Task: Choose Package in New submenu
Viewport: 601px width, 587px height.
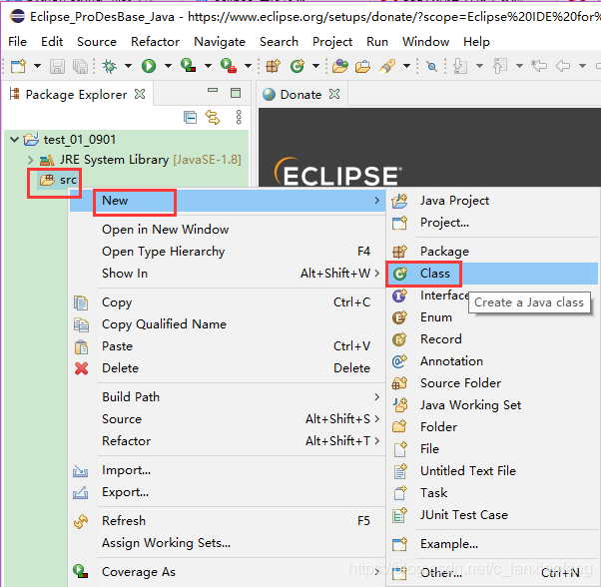Action: [x=493, y=252]
